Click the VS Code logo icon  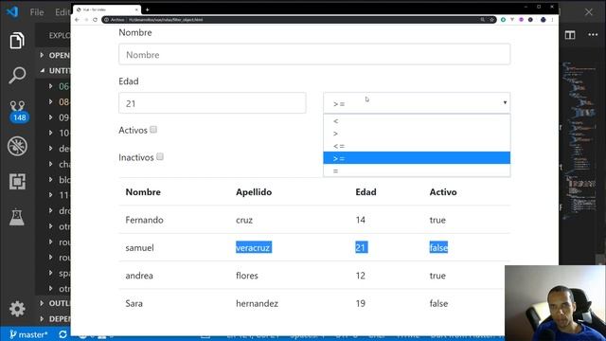point(12,11)
